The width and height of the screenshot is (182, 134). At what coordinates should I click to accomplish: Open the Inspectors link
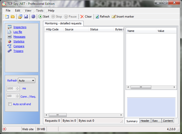point(20,27)
